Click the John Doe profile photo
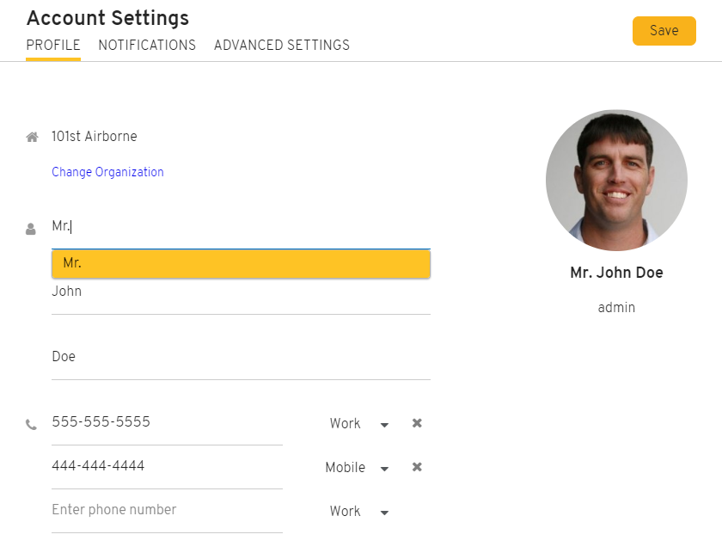722x559 pixels. (x=616, y=181)
